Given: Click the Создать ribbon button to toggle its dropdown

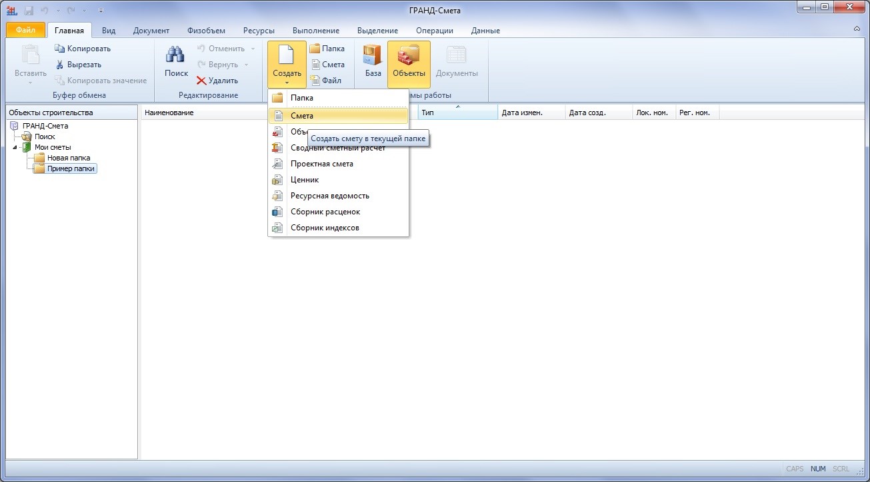Looking at the screenshot, I should point(287,65).
